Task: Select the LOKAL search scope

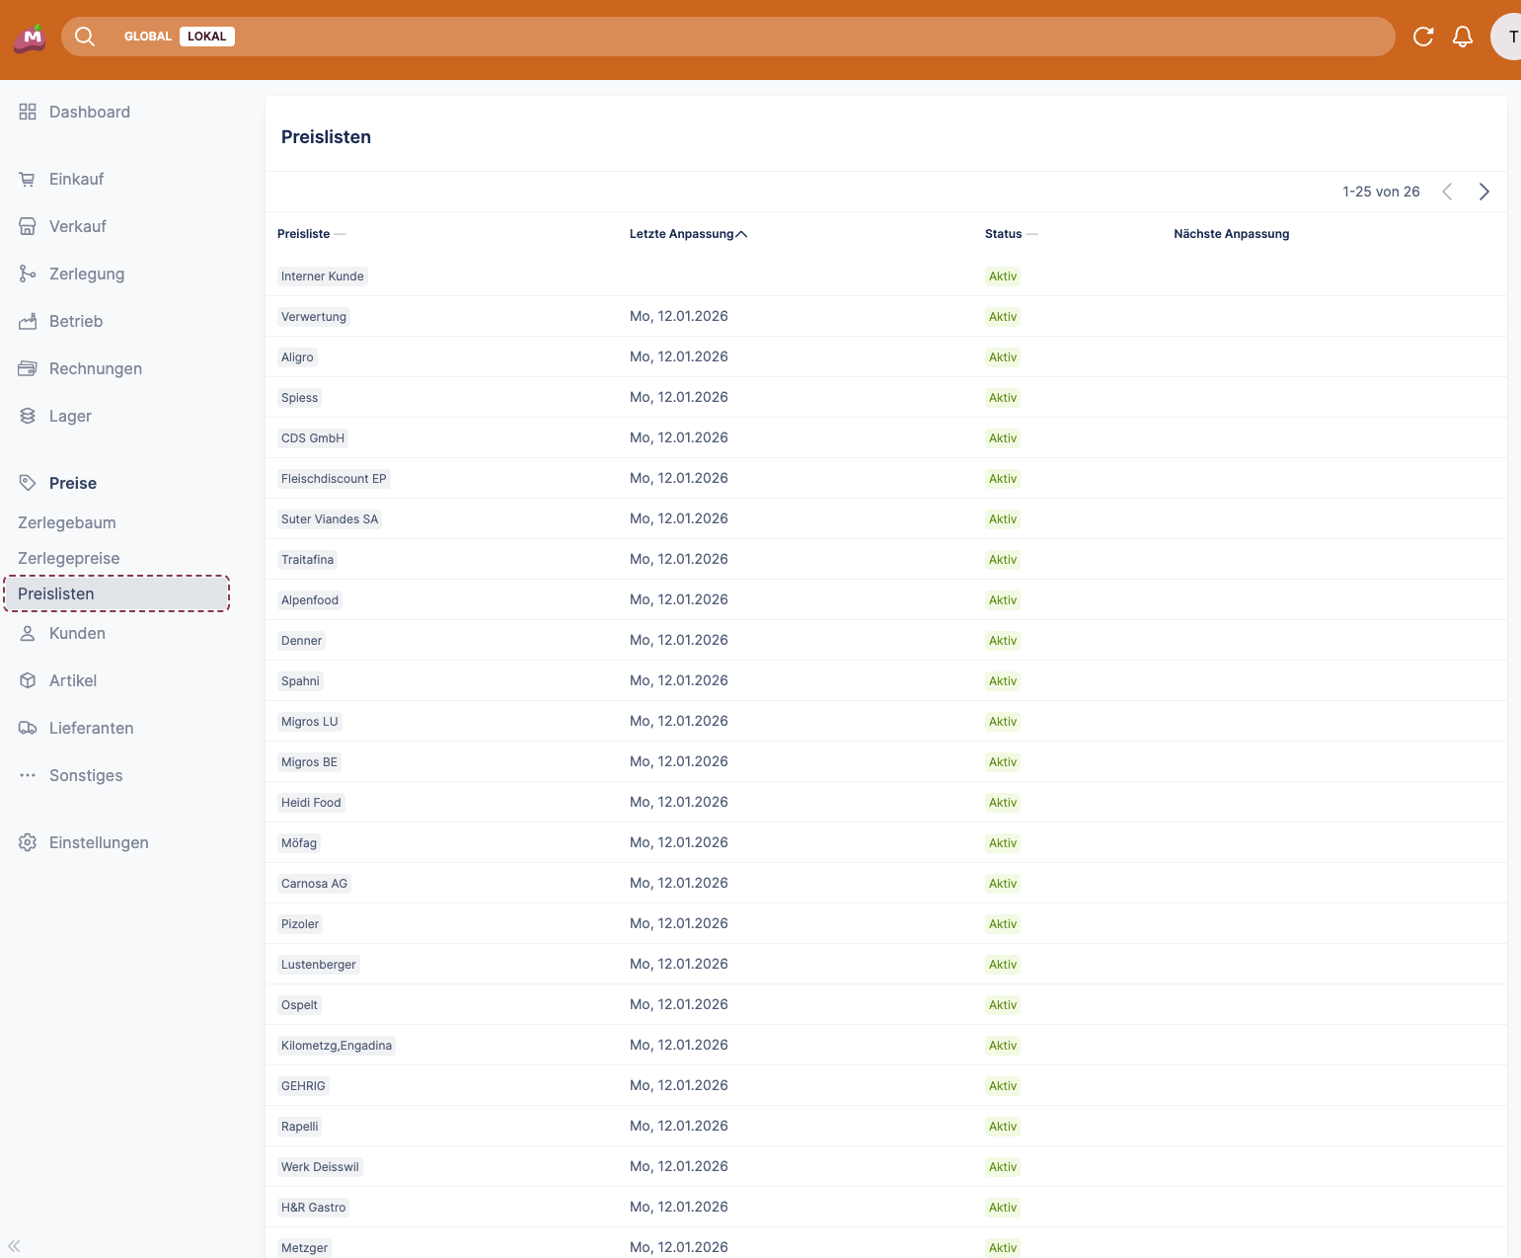Action: coord(206,37)
